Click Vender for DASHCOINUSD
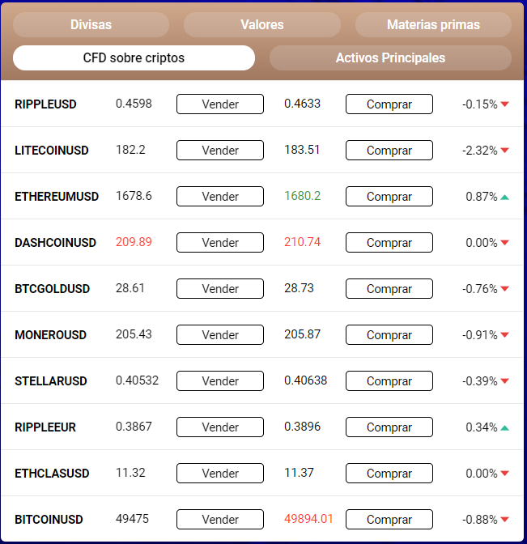 click(220, 243)
